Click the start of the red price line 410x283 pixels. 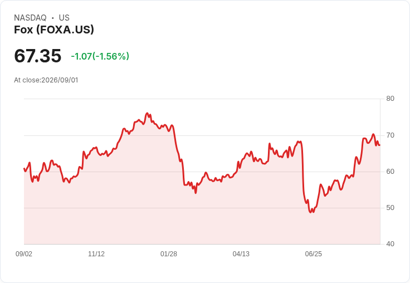pyautogui.click(x=24, y=168)
